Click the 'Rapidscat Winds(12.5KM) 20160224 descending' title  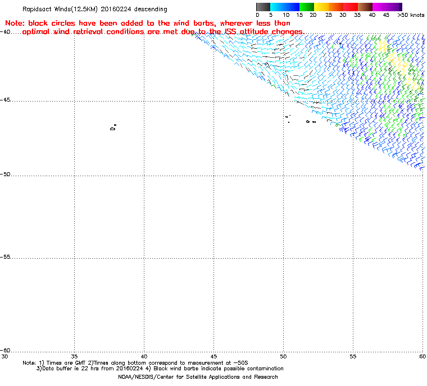click(x=95, y=9)
